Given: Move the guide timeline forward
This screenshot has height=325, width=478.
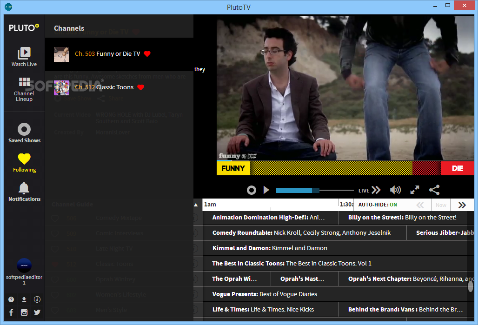Looking at the screenshot, I should pos(462,205).
